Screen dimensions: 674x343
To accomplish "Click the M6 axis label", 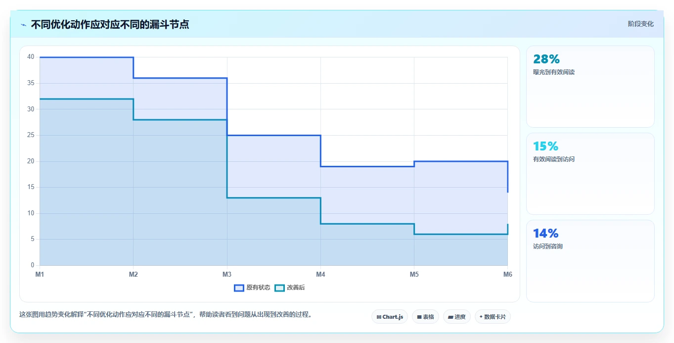I will point(507,274).
